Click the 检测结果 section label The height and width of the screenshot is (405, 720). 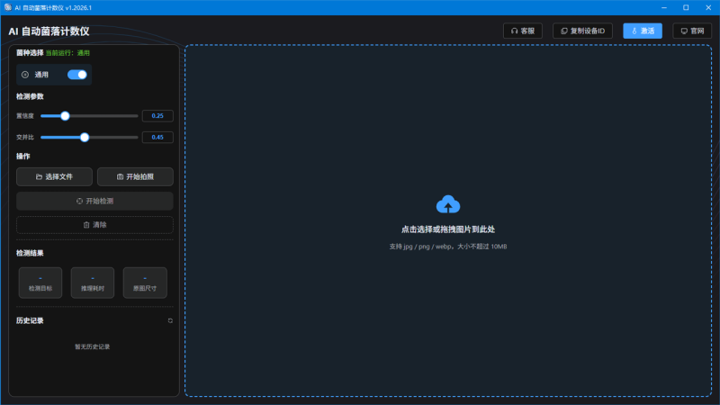(30, 253)
